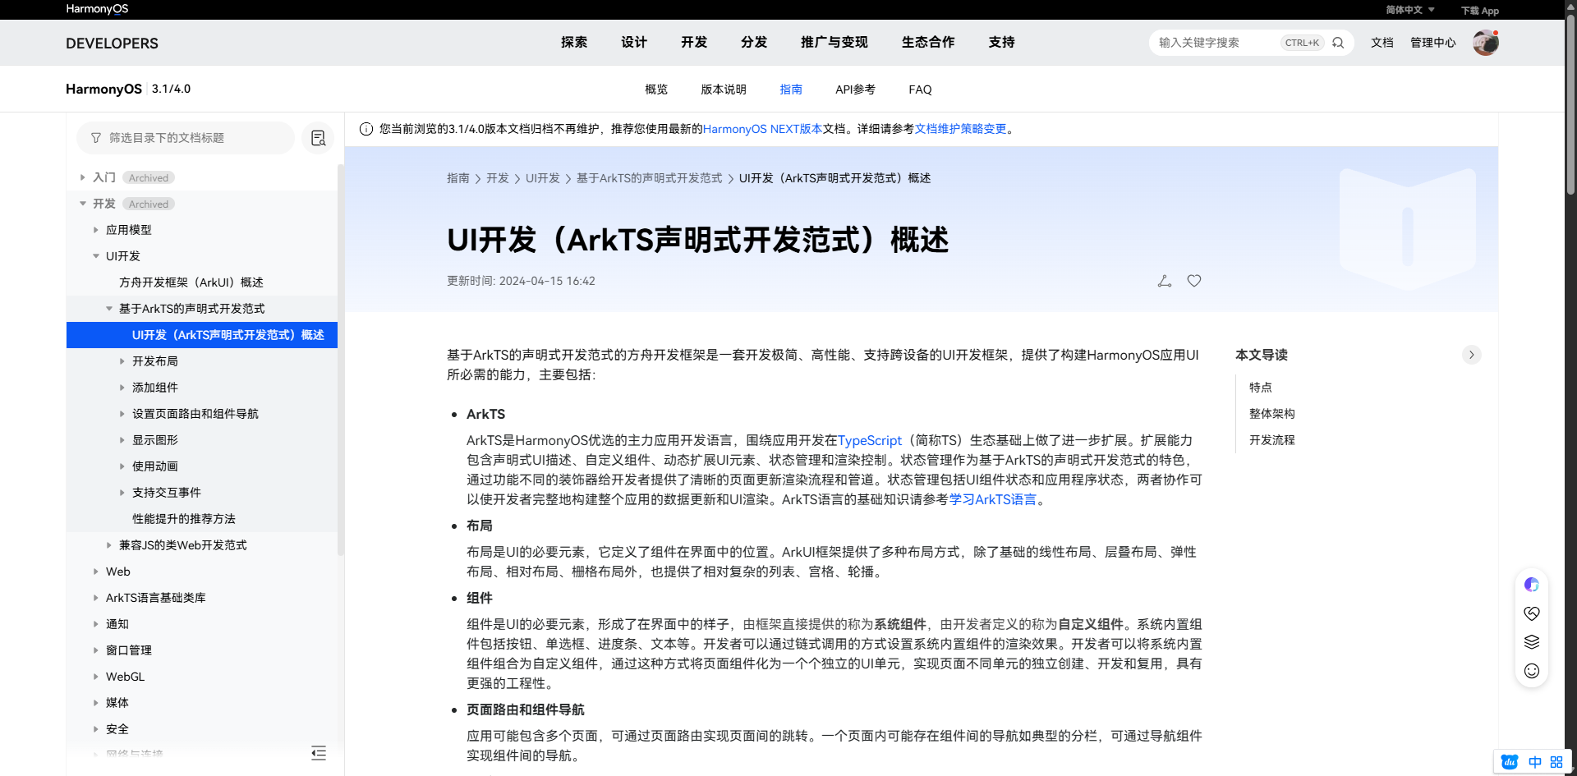Switch to the API参考 tab

click(x=855, y=90)
